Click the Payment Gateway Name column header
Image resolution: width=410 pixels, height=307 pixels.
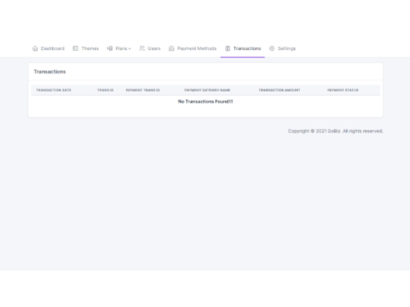pyautogui.click(x=207, y=90)
